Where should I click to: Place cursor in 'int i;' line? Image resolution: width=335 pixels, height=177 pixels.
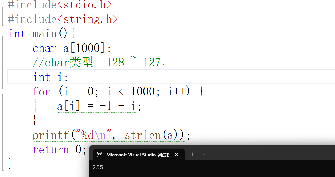(171, 77)
